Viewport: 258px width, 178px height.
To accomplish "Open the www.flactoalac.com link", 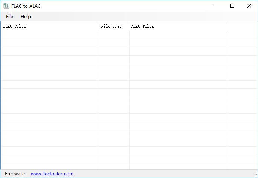I will (x=52, y=174).
